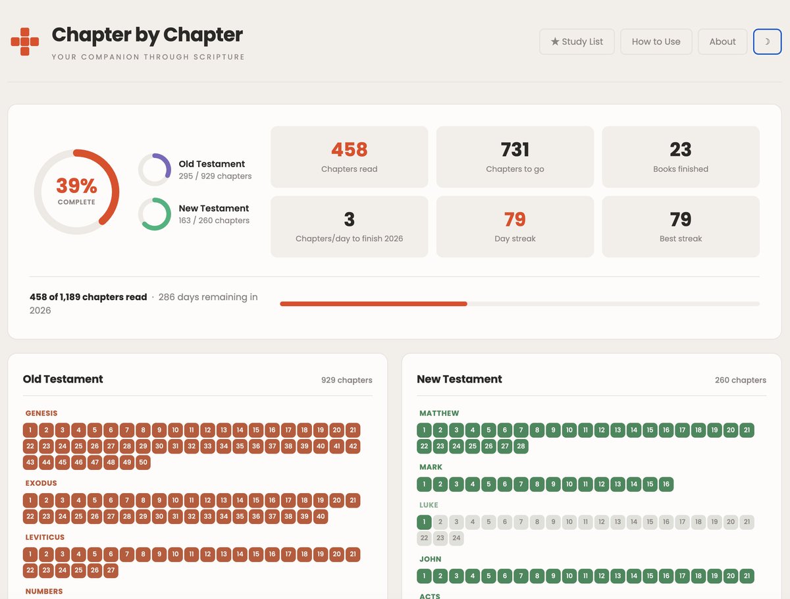
Task: Mark Luke chapter 24 as read
Action: pos(456,538)
